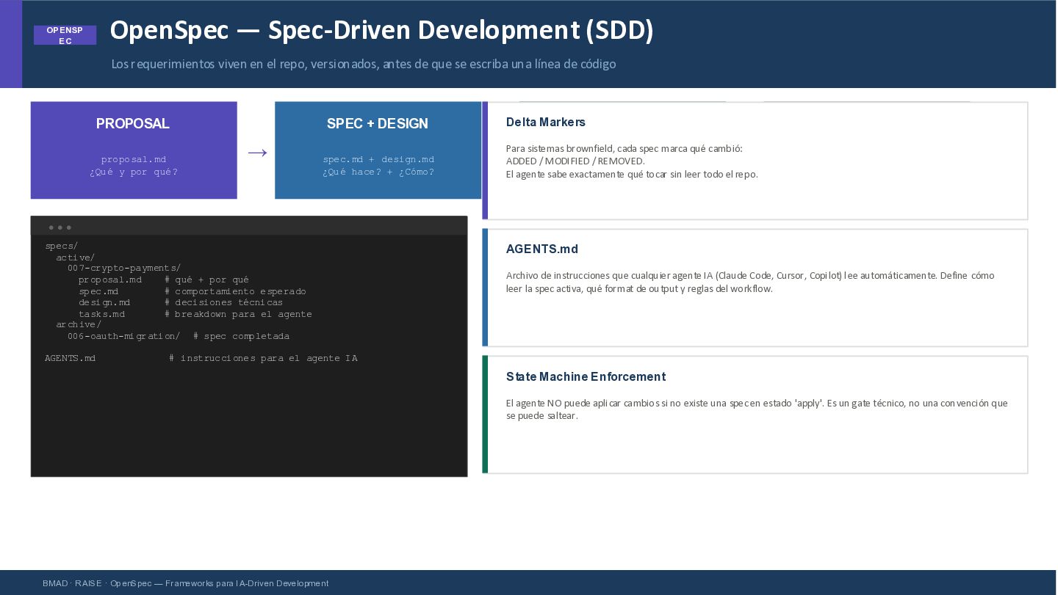Click the OPENSPEC badge in header
Viewport: 1058px width, 595px height.
click(65, 35)
